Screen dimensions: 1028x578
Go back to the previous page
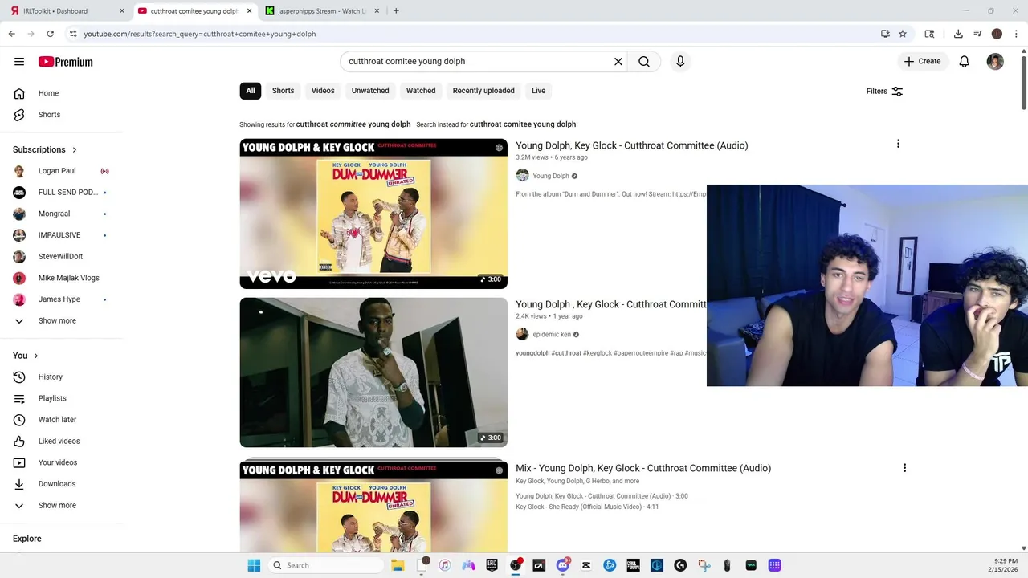11,34
